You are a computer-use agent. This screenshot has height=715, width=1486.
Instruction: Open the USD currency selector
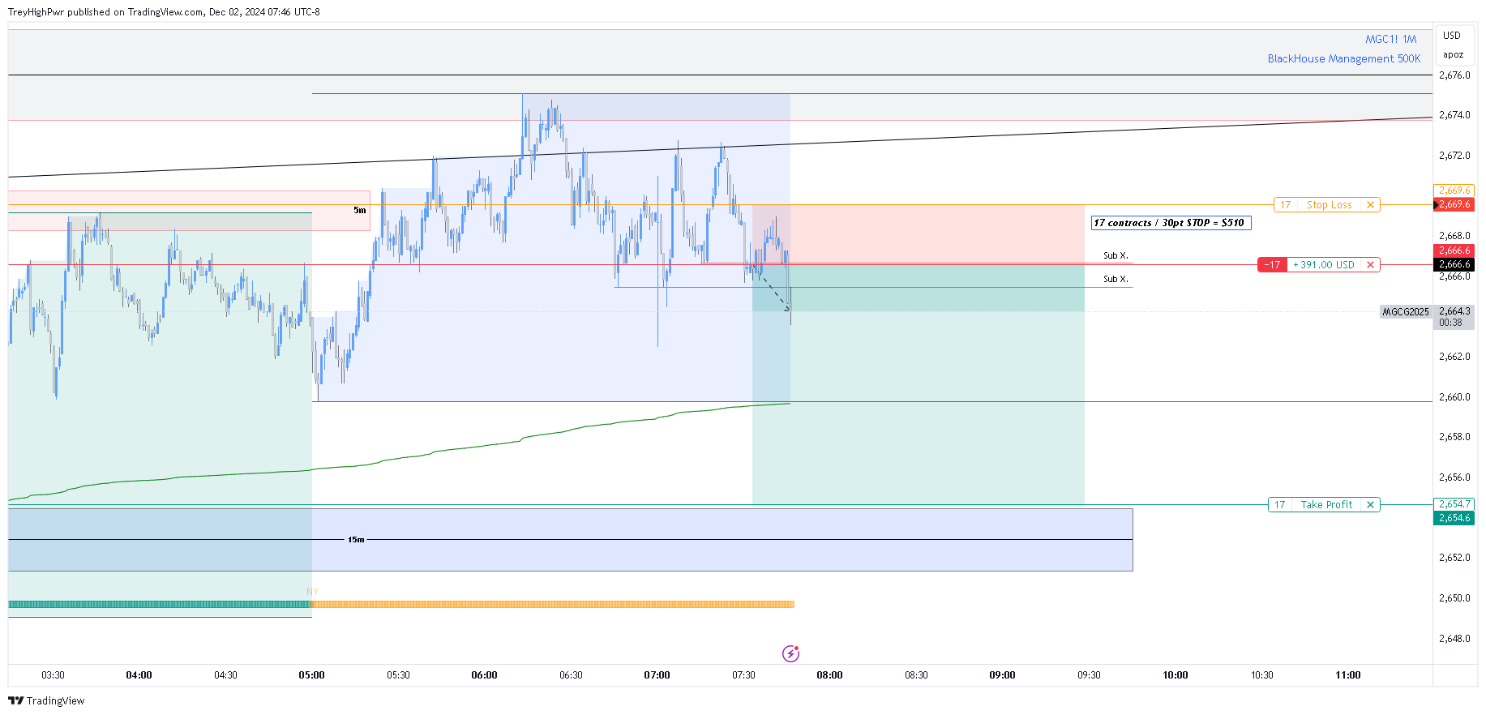1452,36
